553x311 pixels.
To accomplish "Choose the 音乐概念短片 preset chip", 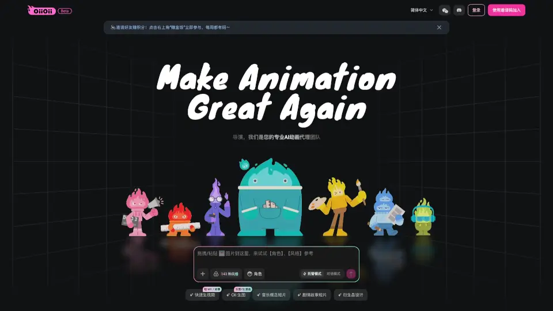I will coord(271,295).
